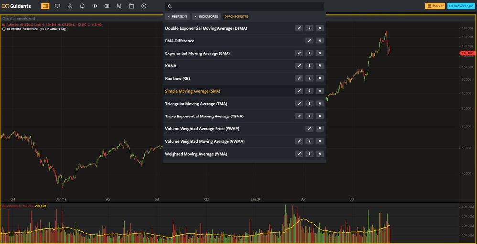Image resolution: width=477 pixels, height=244 pixels.
Task: Click the red 113,490 price marker on the axis
Action: pos(466,53)
